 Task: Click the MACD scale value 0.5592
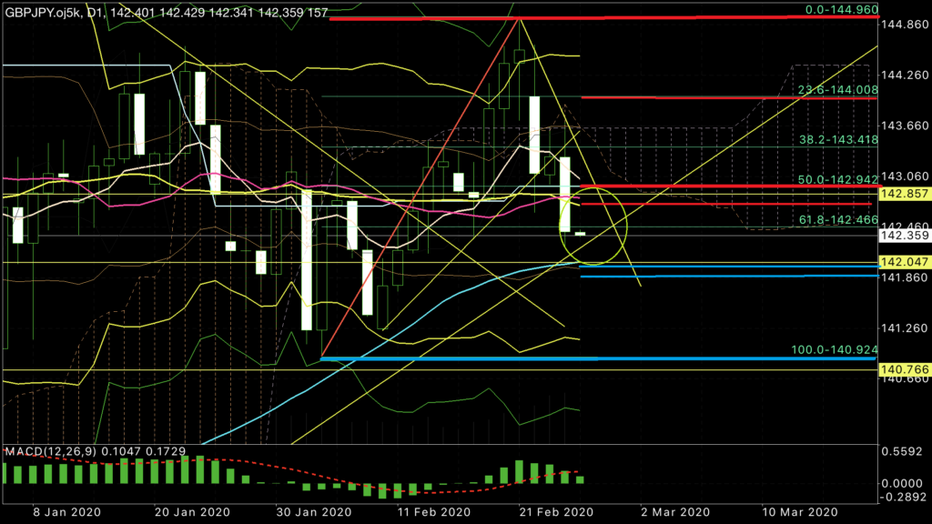click(x=902, y=451)
